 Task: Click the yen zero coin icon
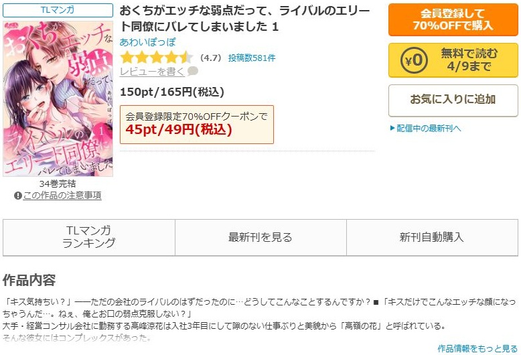point(414,60)
